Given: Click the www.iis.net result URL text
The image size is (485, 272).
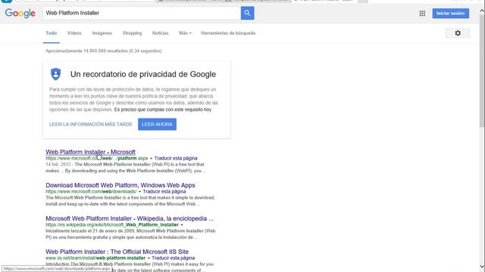Looking at the screenshot, I should [x=95, y=258].
